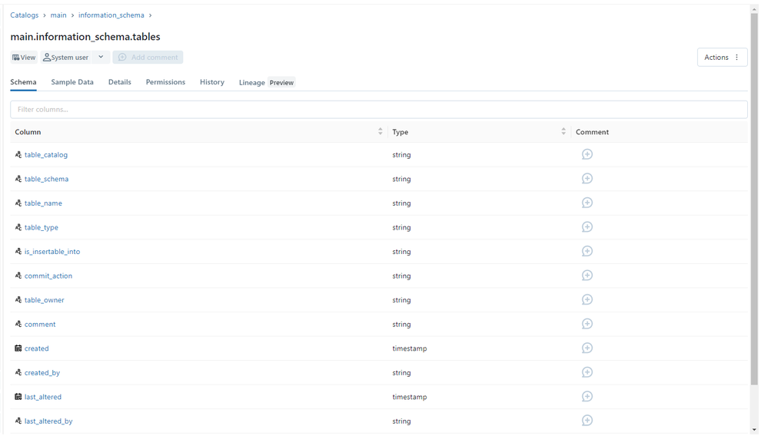Expand the System user owner dropdown
This screenshot has height=439, width=768.
pyautogui.click(x=101, y=58)
